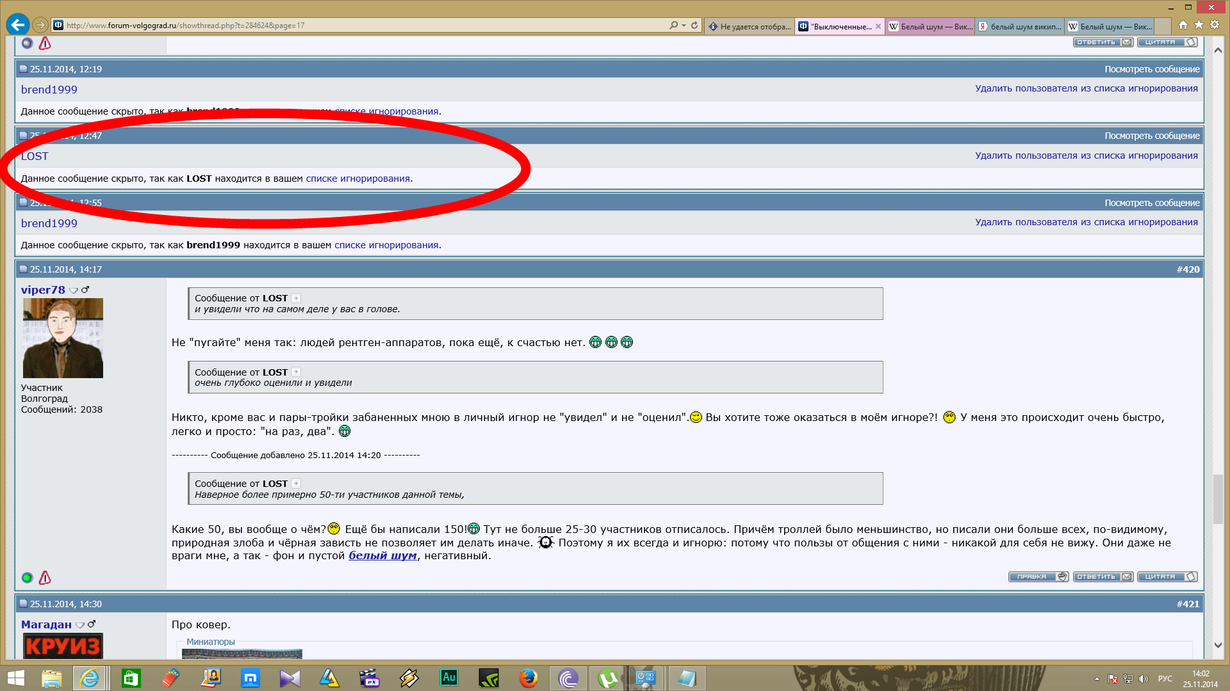1230x691 pixels.
Task: Open browser home page icon
Action: click(x=1183, y=25)
